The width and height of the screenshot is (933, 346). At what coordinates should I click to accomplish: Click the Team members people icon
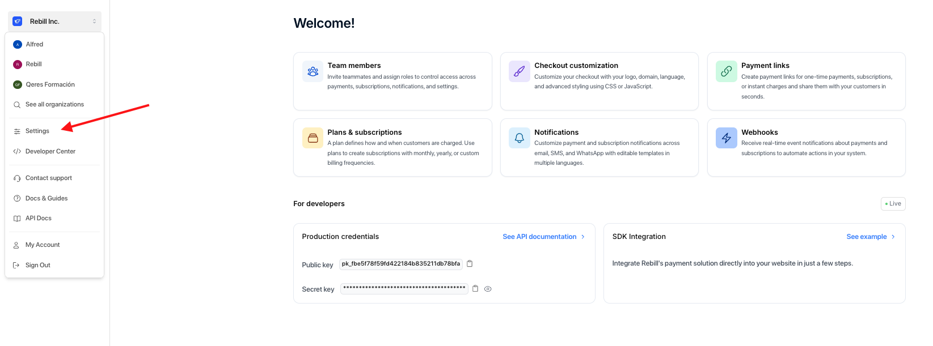(x=313, y=71)
